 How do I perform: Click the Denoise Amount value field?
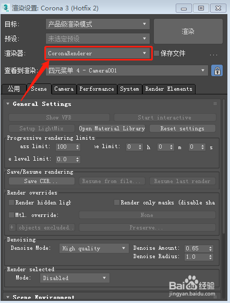click(197, 248)
